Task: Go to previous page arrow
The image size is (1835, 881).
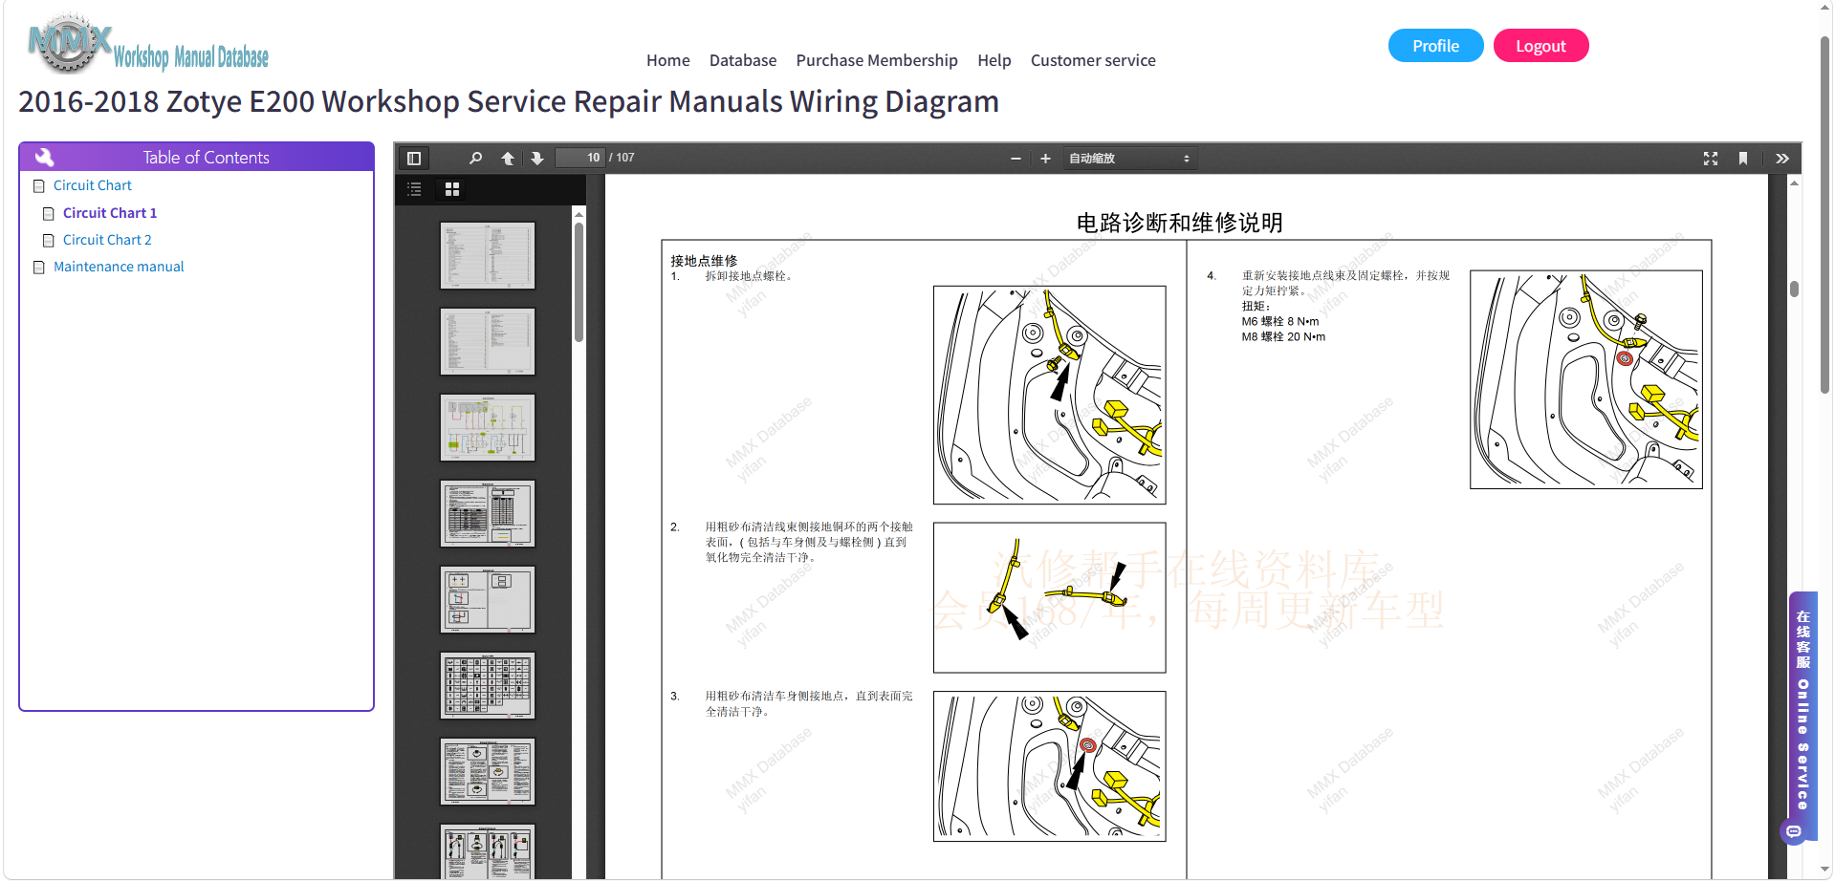Action: (508, 159)
